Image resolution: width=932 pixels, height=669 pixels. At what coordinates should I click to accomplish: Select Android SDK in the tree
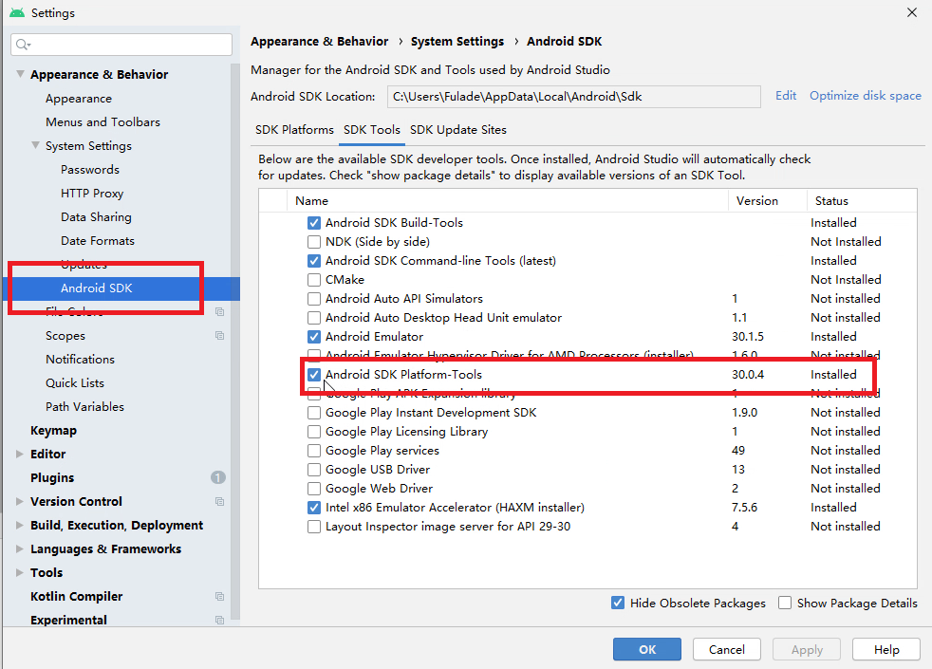[x=121, y=288]
